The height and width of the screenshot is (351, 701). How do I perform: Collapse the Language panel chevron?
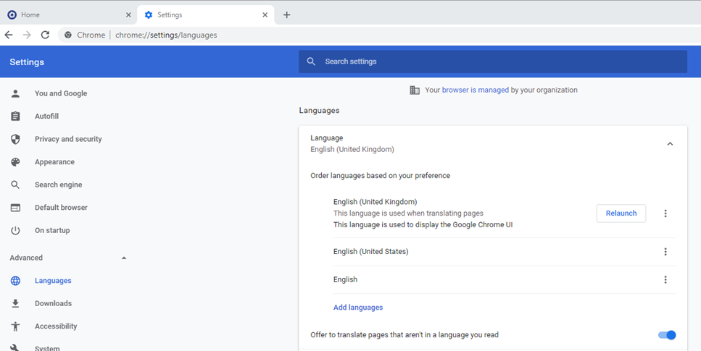670,144
